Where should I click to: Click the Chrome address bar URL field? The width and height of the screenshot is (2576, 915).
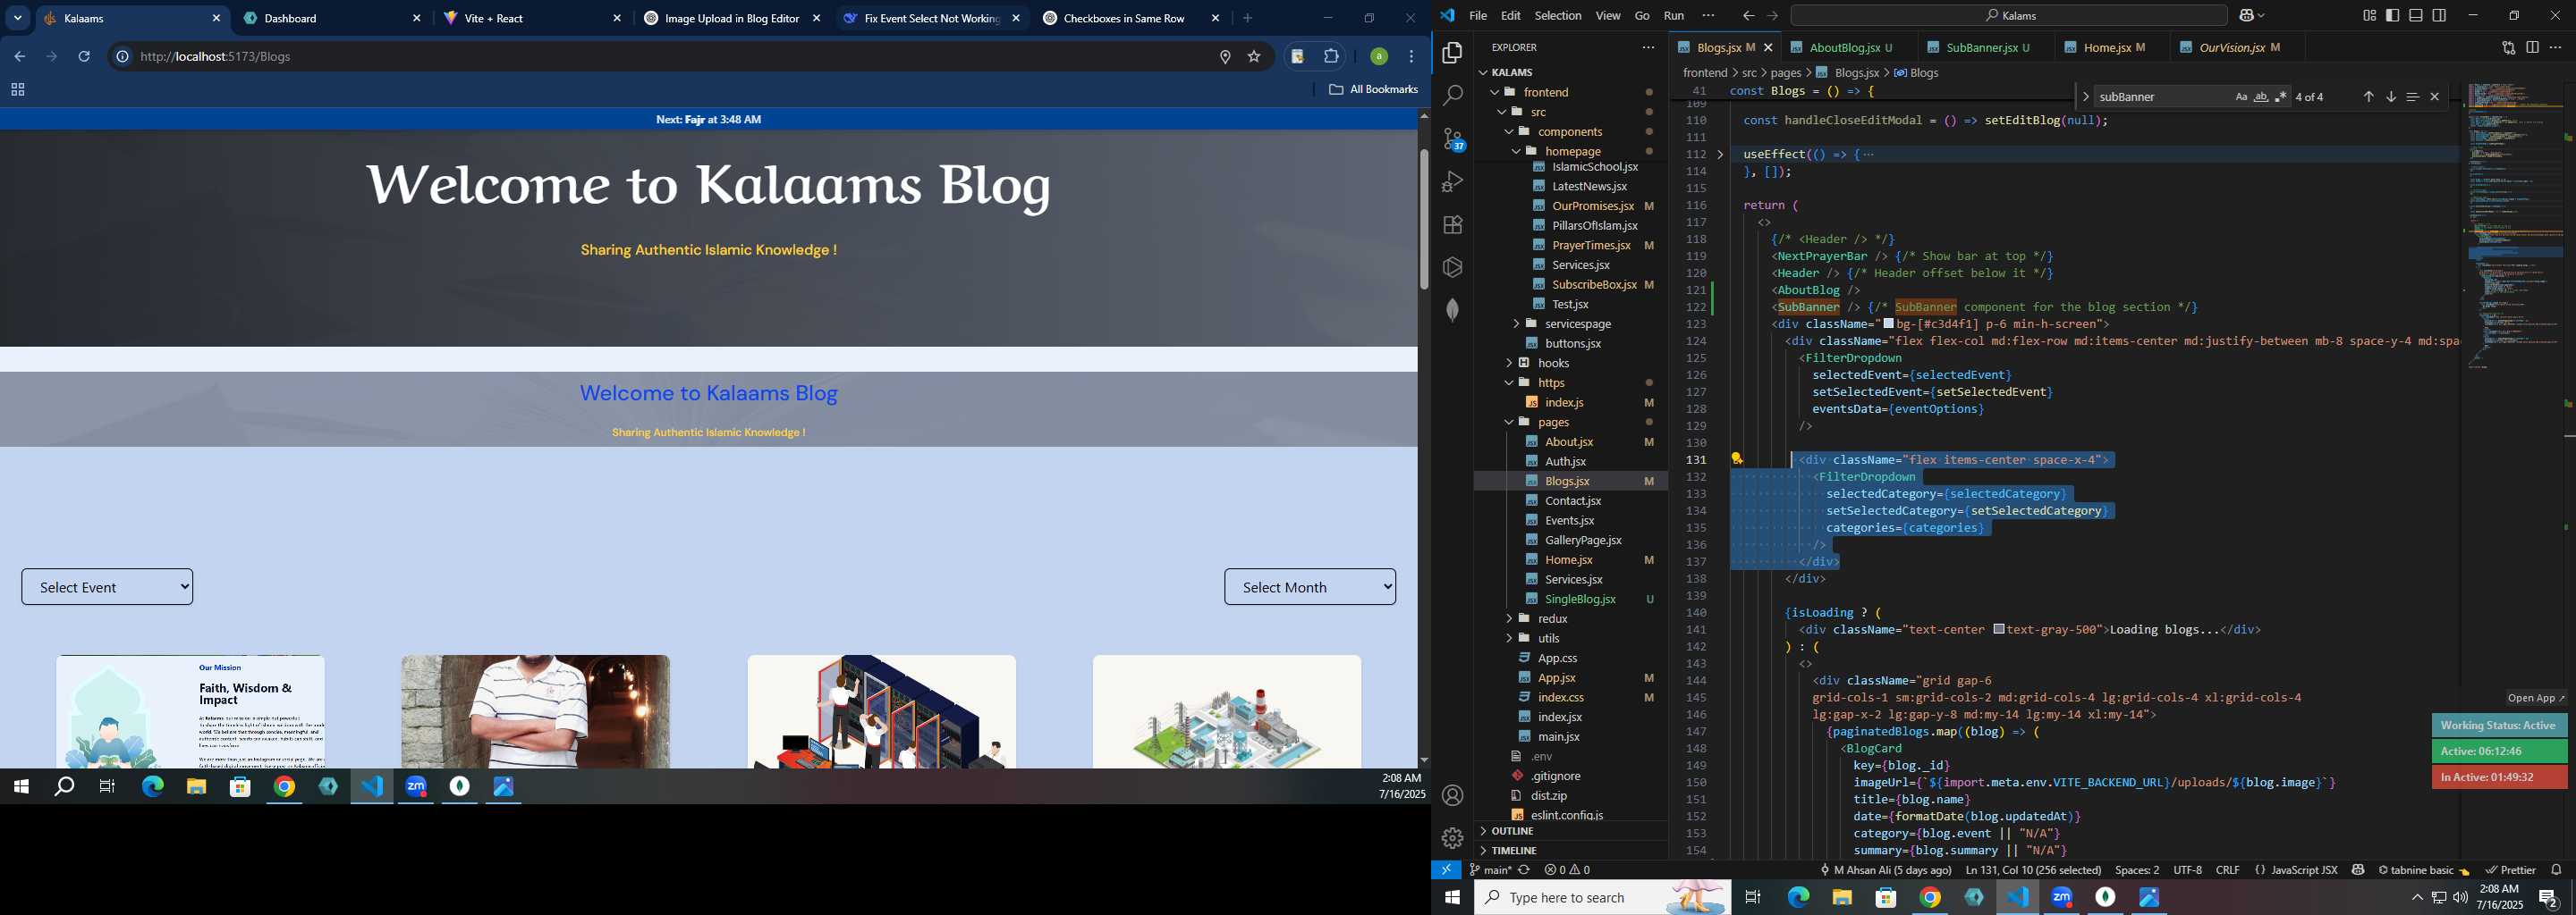click(660, 57)
